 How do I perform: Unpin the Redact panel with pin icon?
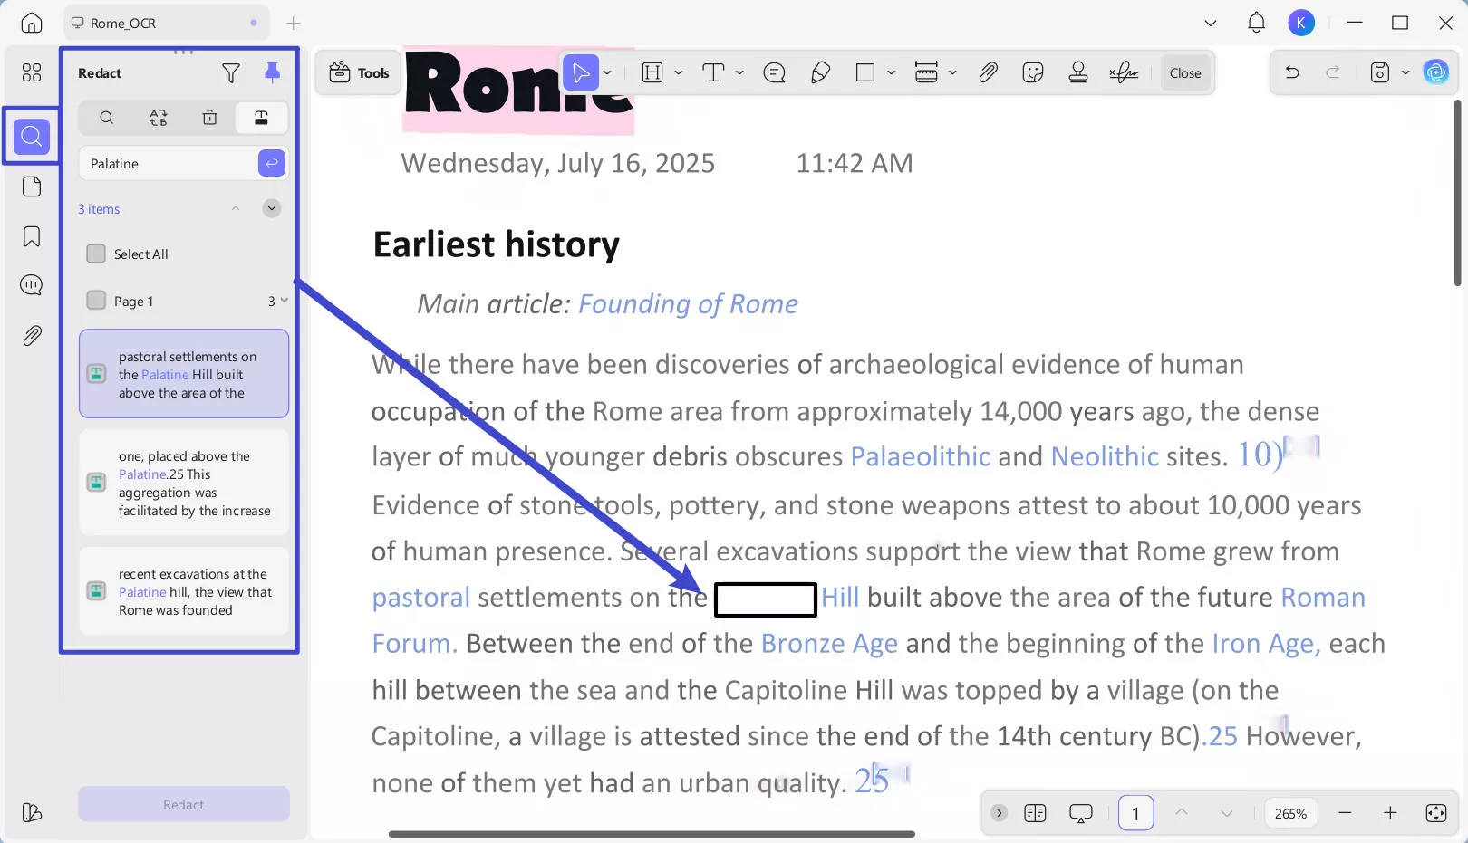click(272, 73)
